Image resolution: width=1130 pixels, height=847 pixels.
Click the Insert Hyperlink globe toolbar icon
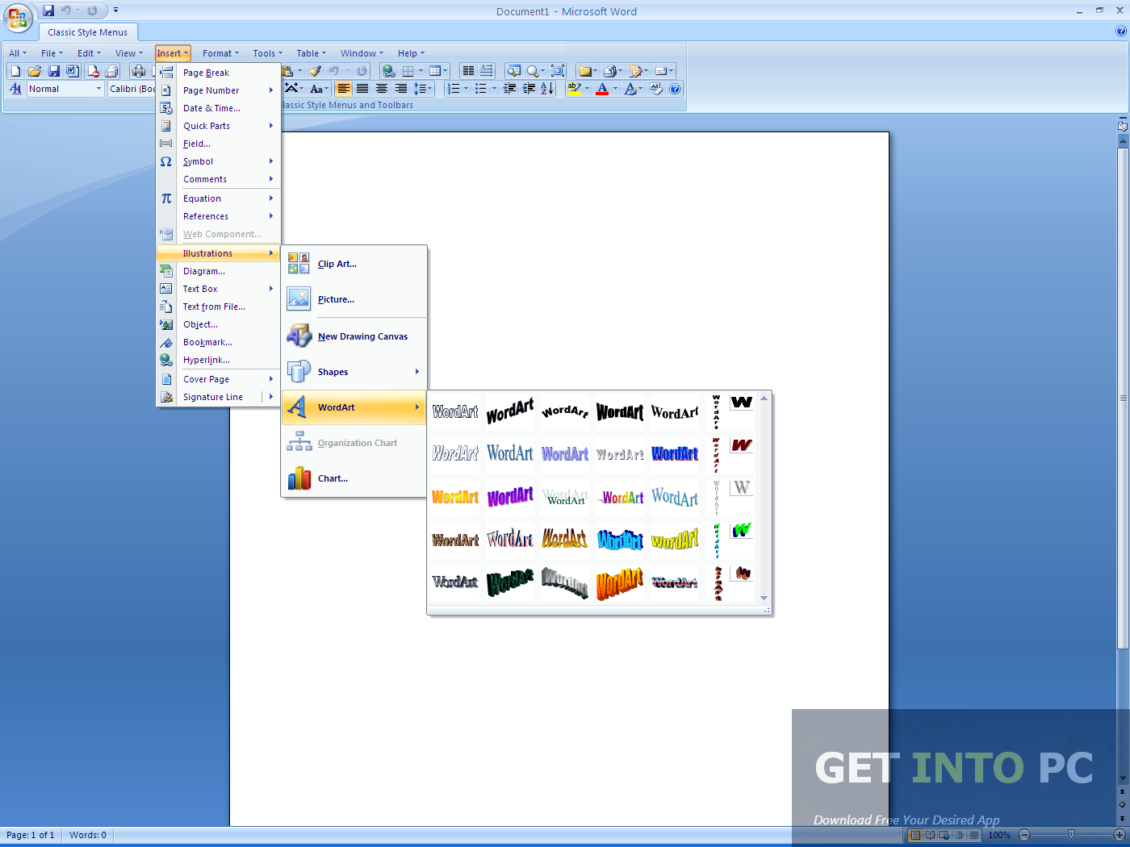(388, 71)
